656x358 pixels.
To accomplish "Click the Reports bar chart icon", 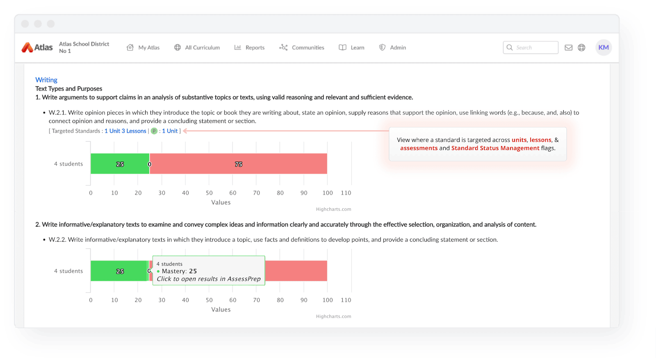I will tap(237, 48).
